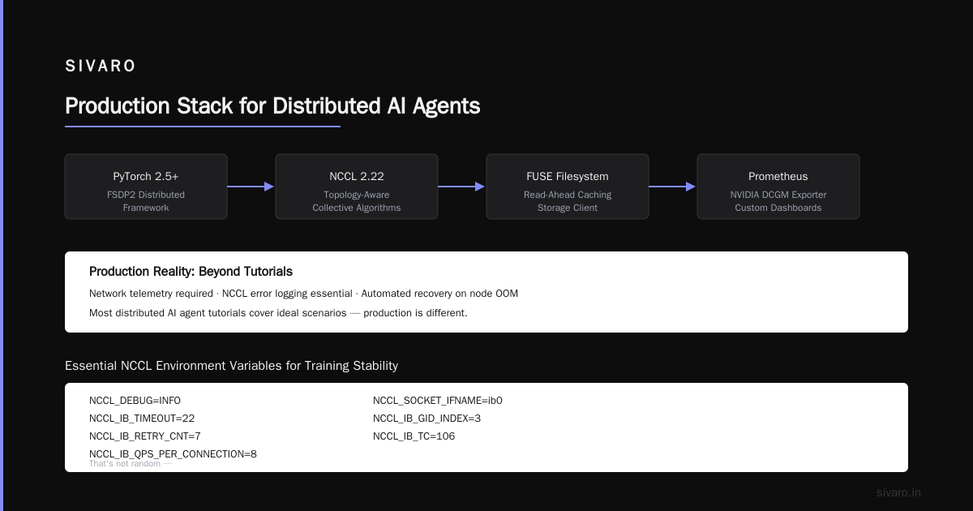Select the NCCL_IB_RETRY_CNT=7 variable line
The height and width of the screenshot is (511, 973).
click(145, 436)
